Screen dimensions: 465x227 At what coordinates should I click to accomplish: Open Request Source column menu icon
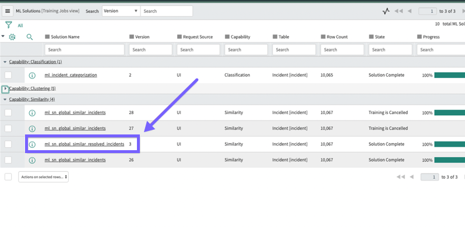[x=179, y=37]
